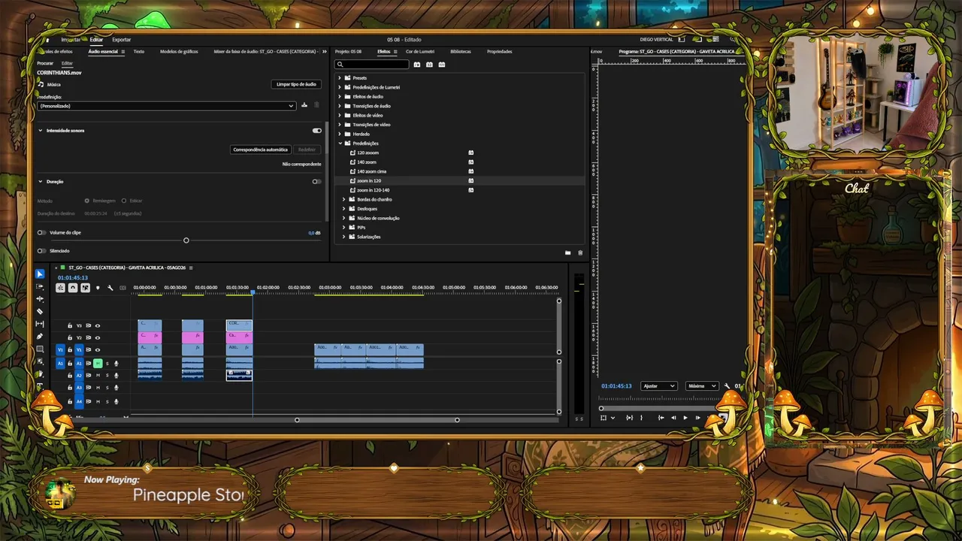This screenshot has width=962, height=541.
Task: Select the Slip tool
Action: coord(40,324)
